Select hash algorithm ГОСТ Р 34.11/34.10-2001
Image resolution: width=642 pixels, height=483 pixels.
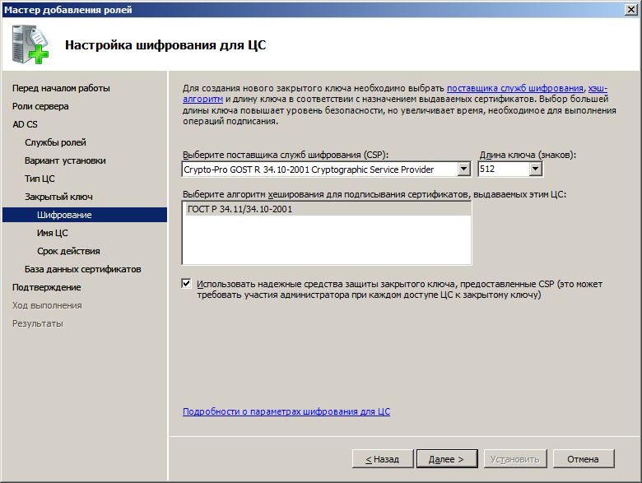click(327, 209)
